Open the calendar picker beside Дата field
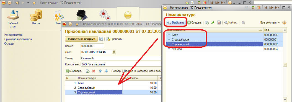Image resolution: width=292 pixels, height=102 pixels. pyautogui.click(x=114, y=52)
